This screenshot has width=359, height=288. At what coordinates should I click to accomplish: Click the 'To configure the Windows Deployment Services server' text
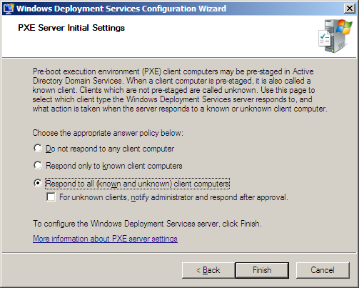[x=147, y=224]
